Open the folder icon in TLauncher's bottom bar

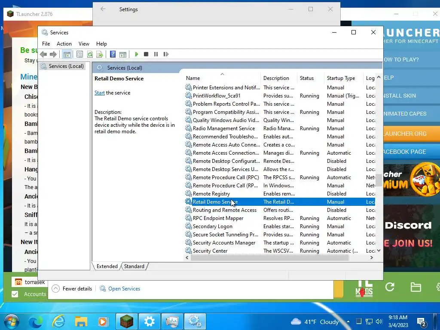click(x=416, y=287)
